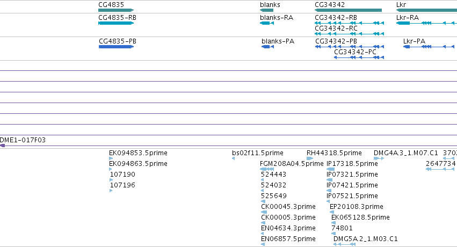This screenshot has height=247, width=457.
Task: Select protein blanks-PA label
Action: point(278,41)
